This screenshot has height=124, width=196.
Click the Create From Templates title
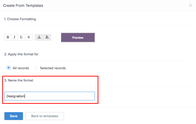[23, 5]
